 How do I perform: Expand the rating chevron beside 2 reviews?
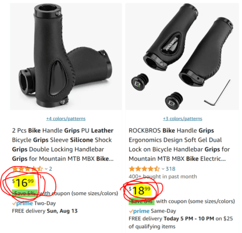tap(46, 169)
